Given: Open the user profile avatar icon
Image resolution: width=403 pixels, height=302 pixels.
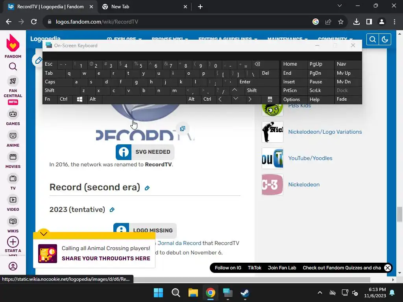Looking at the screenshot, I should coord(13,266).
